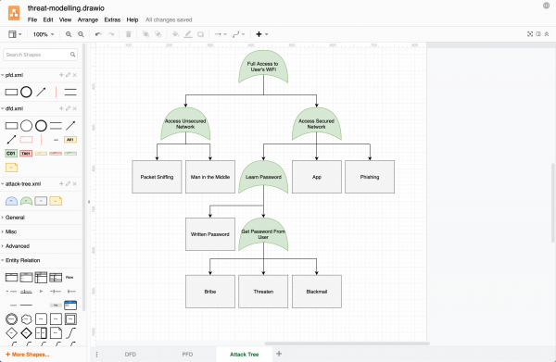The width and height of the screenshot is (556, 362).
Task: Open the View menu
Action: pos(65,19)
